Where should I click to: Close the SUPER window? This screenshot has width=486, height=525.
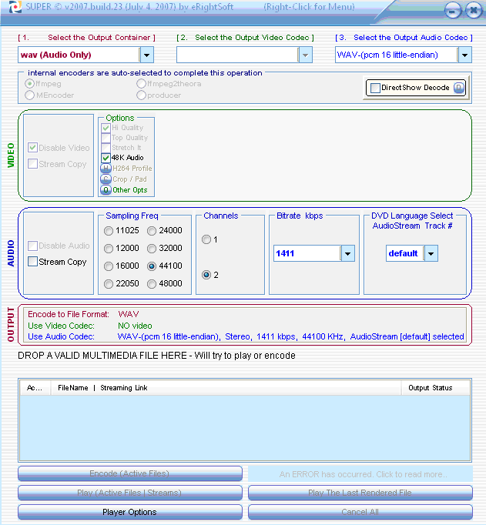click(x=473, y=10)
